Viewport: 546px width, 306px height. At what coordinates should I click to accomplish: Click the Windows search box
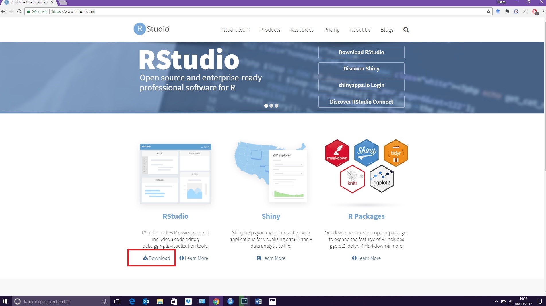pyautogui.click(x=61, y=301)
